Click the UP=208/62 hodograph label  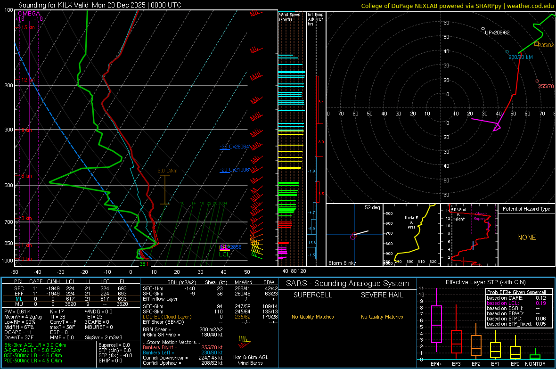[497, 33]
